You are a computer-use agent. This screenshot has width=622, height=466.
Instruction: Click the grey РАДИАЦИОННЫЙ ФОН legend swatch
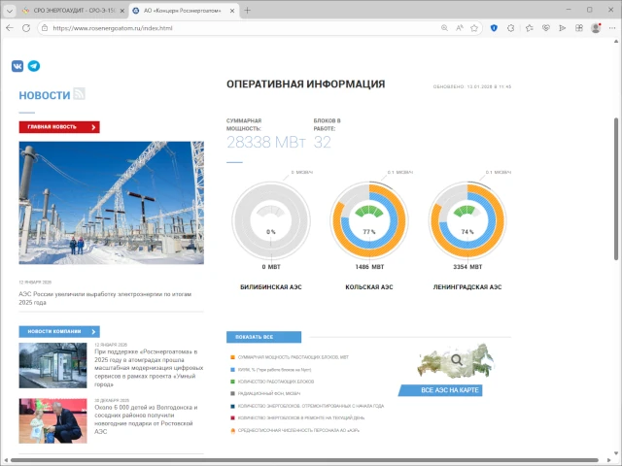pyautogui.click(x=233, y=393)
